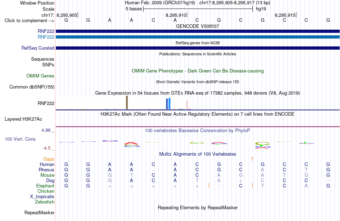The image size is (340, 221).
Task: Click the Zebrafish species label
Action: coord(45,202)
